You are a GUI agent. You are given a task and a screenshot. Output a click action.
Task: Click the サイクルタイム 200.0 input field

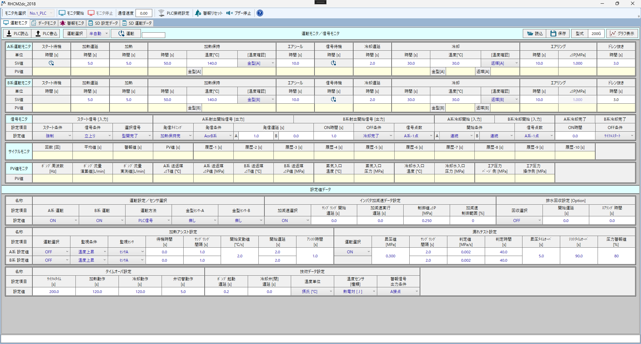(x=54, y=292)
